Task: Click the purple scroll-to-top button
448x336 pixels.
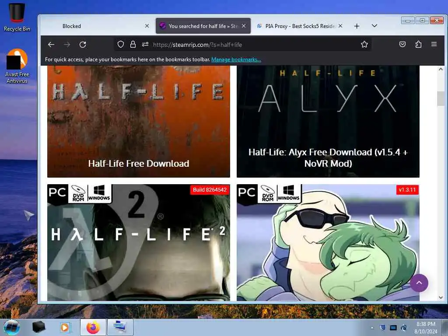Action: (419, 283)
